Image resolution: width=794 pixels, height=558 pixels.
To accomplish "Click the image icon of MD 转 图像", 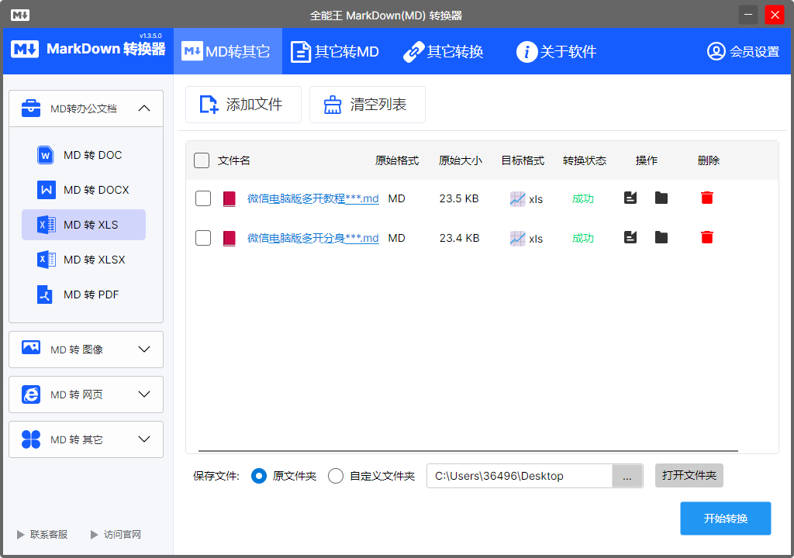I will tap(31, 347).
